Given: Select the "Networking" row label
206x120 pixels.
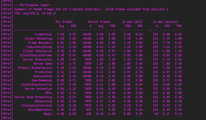Looking at the screenshot, I should [x=44, y=101].
